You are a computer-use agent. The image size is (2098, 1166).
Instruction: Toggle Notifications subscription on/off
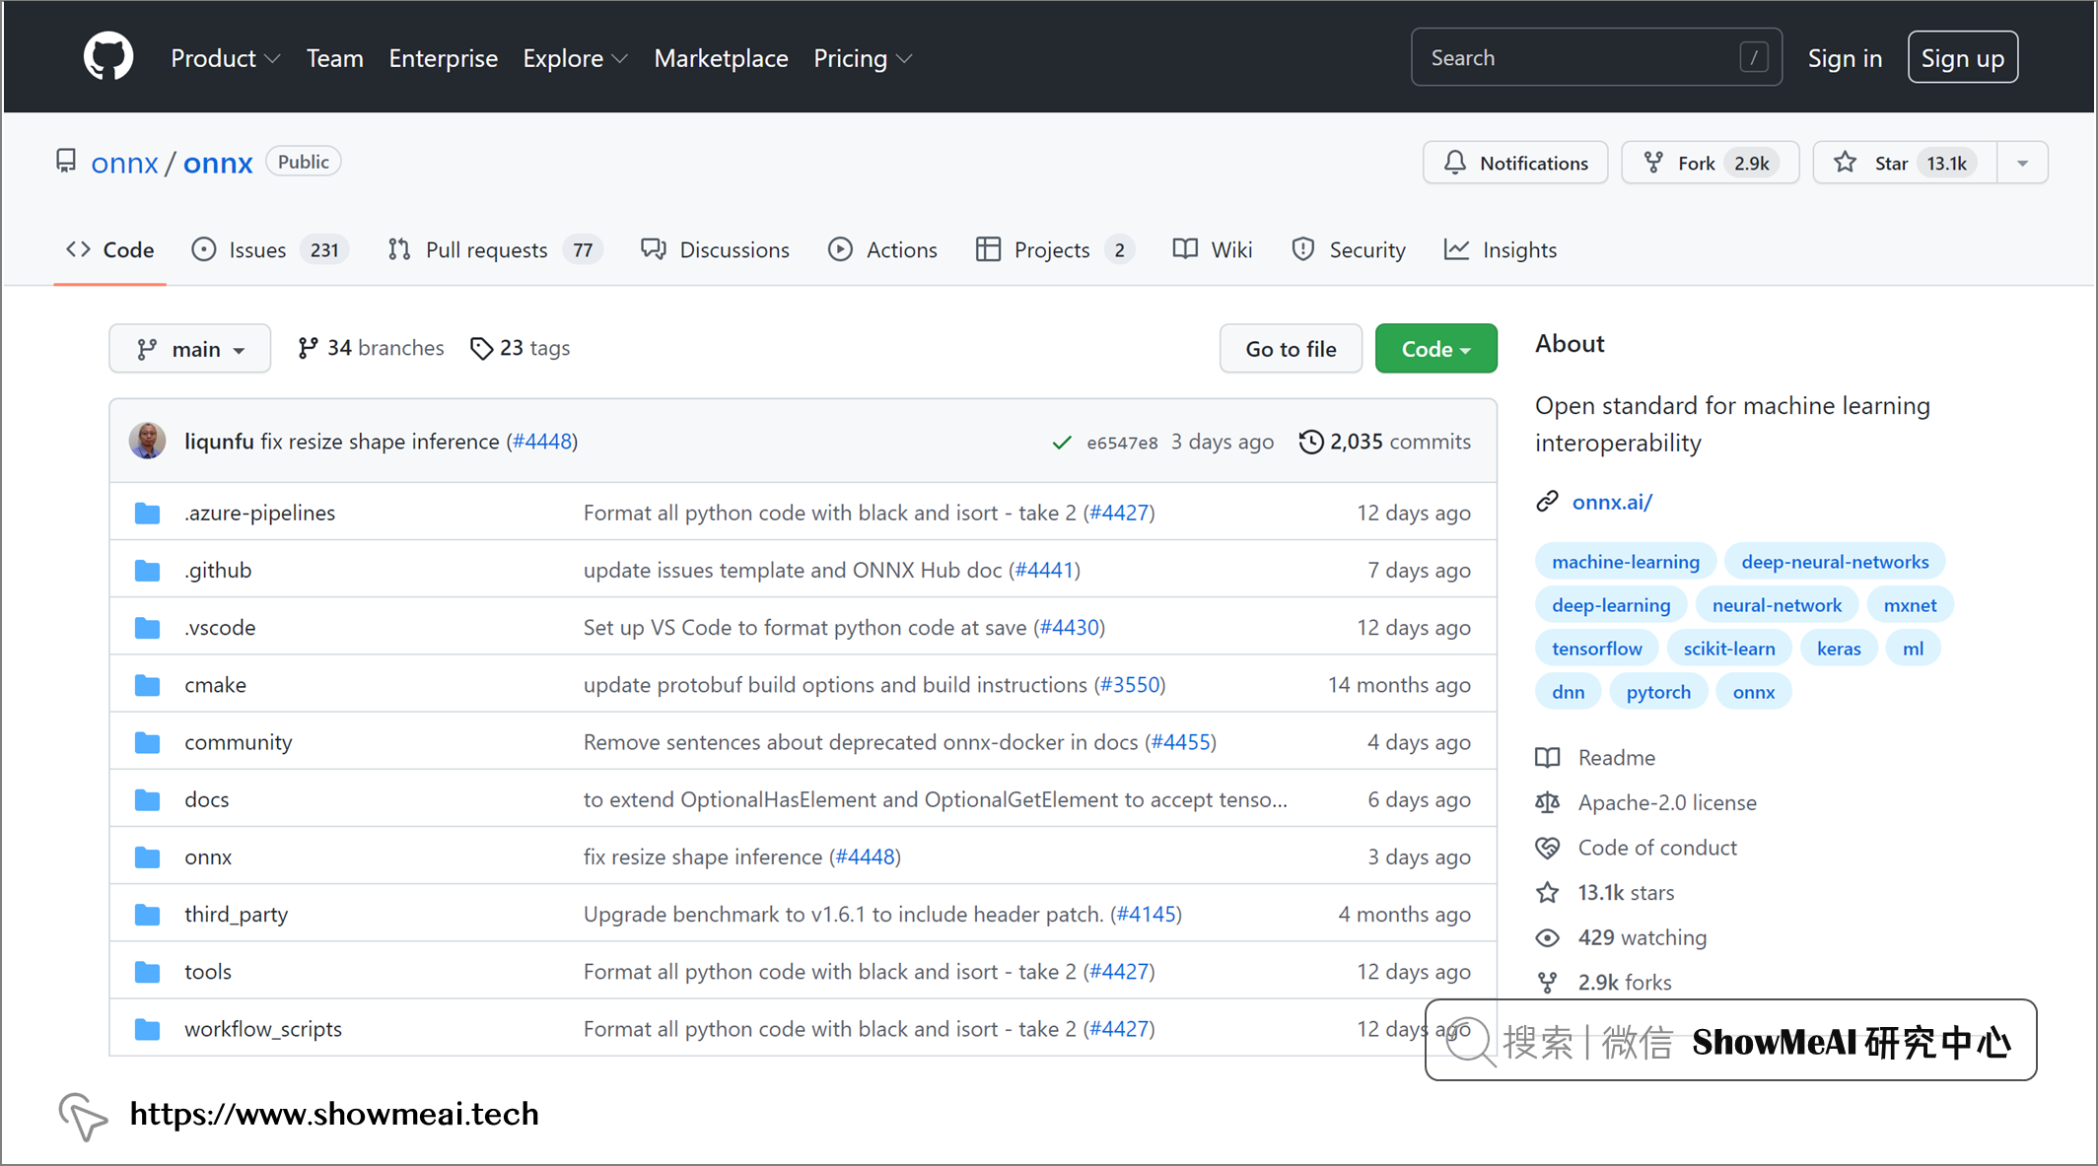(x=1516, y=161)
